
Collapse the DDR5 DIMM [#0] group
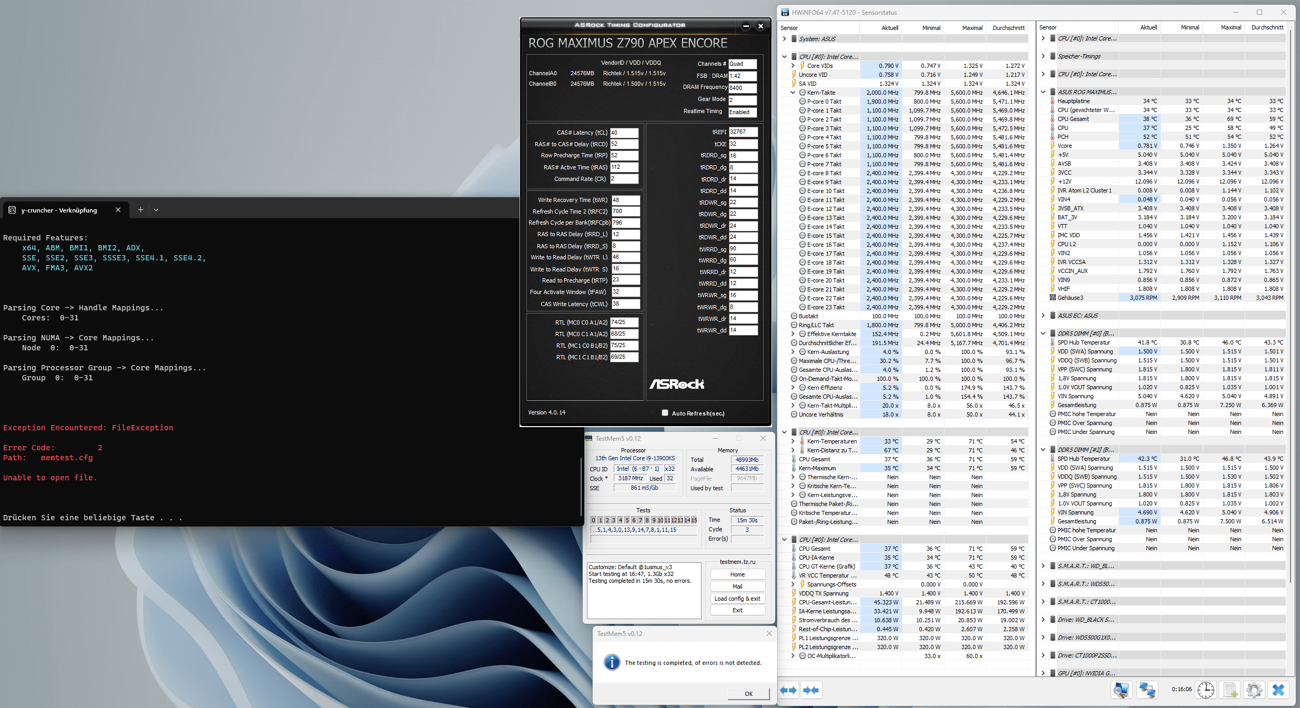pyautogui.click(x=1043, y=333)
